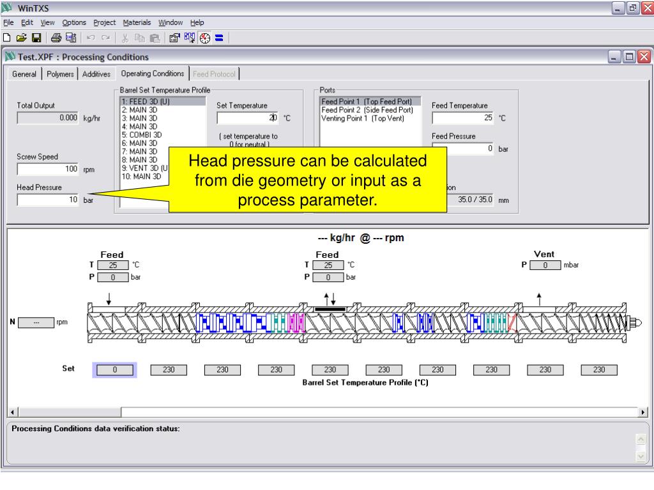Click the horizontal scrollbar thumb

(69, 412)
